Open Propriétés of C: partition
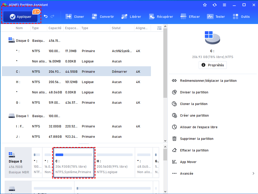Viewport: 258px width, 194px height. tap(213, 65)
